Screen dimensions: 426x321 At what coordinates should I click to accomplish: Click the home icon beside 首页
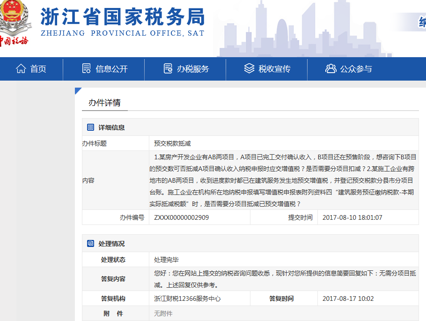pos(21,68)
